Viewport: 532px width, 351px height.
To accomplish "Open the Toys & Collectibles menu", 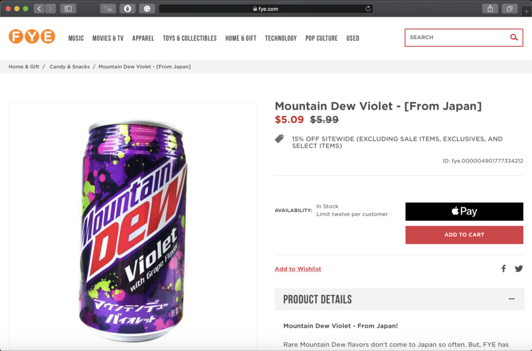I will (x=190, y=38).
